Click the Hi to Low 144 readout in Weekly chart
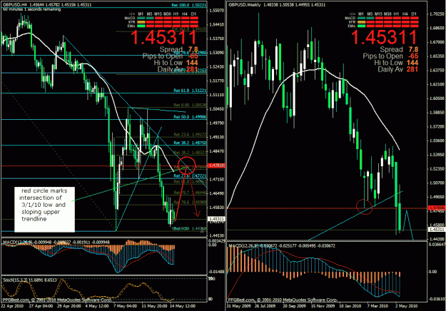 [396, 63]
